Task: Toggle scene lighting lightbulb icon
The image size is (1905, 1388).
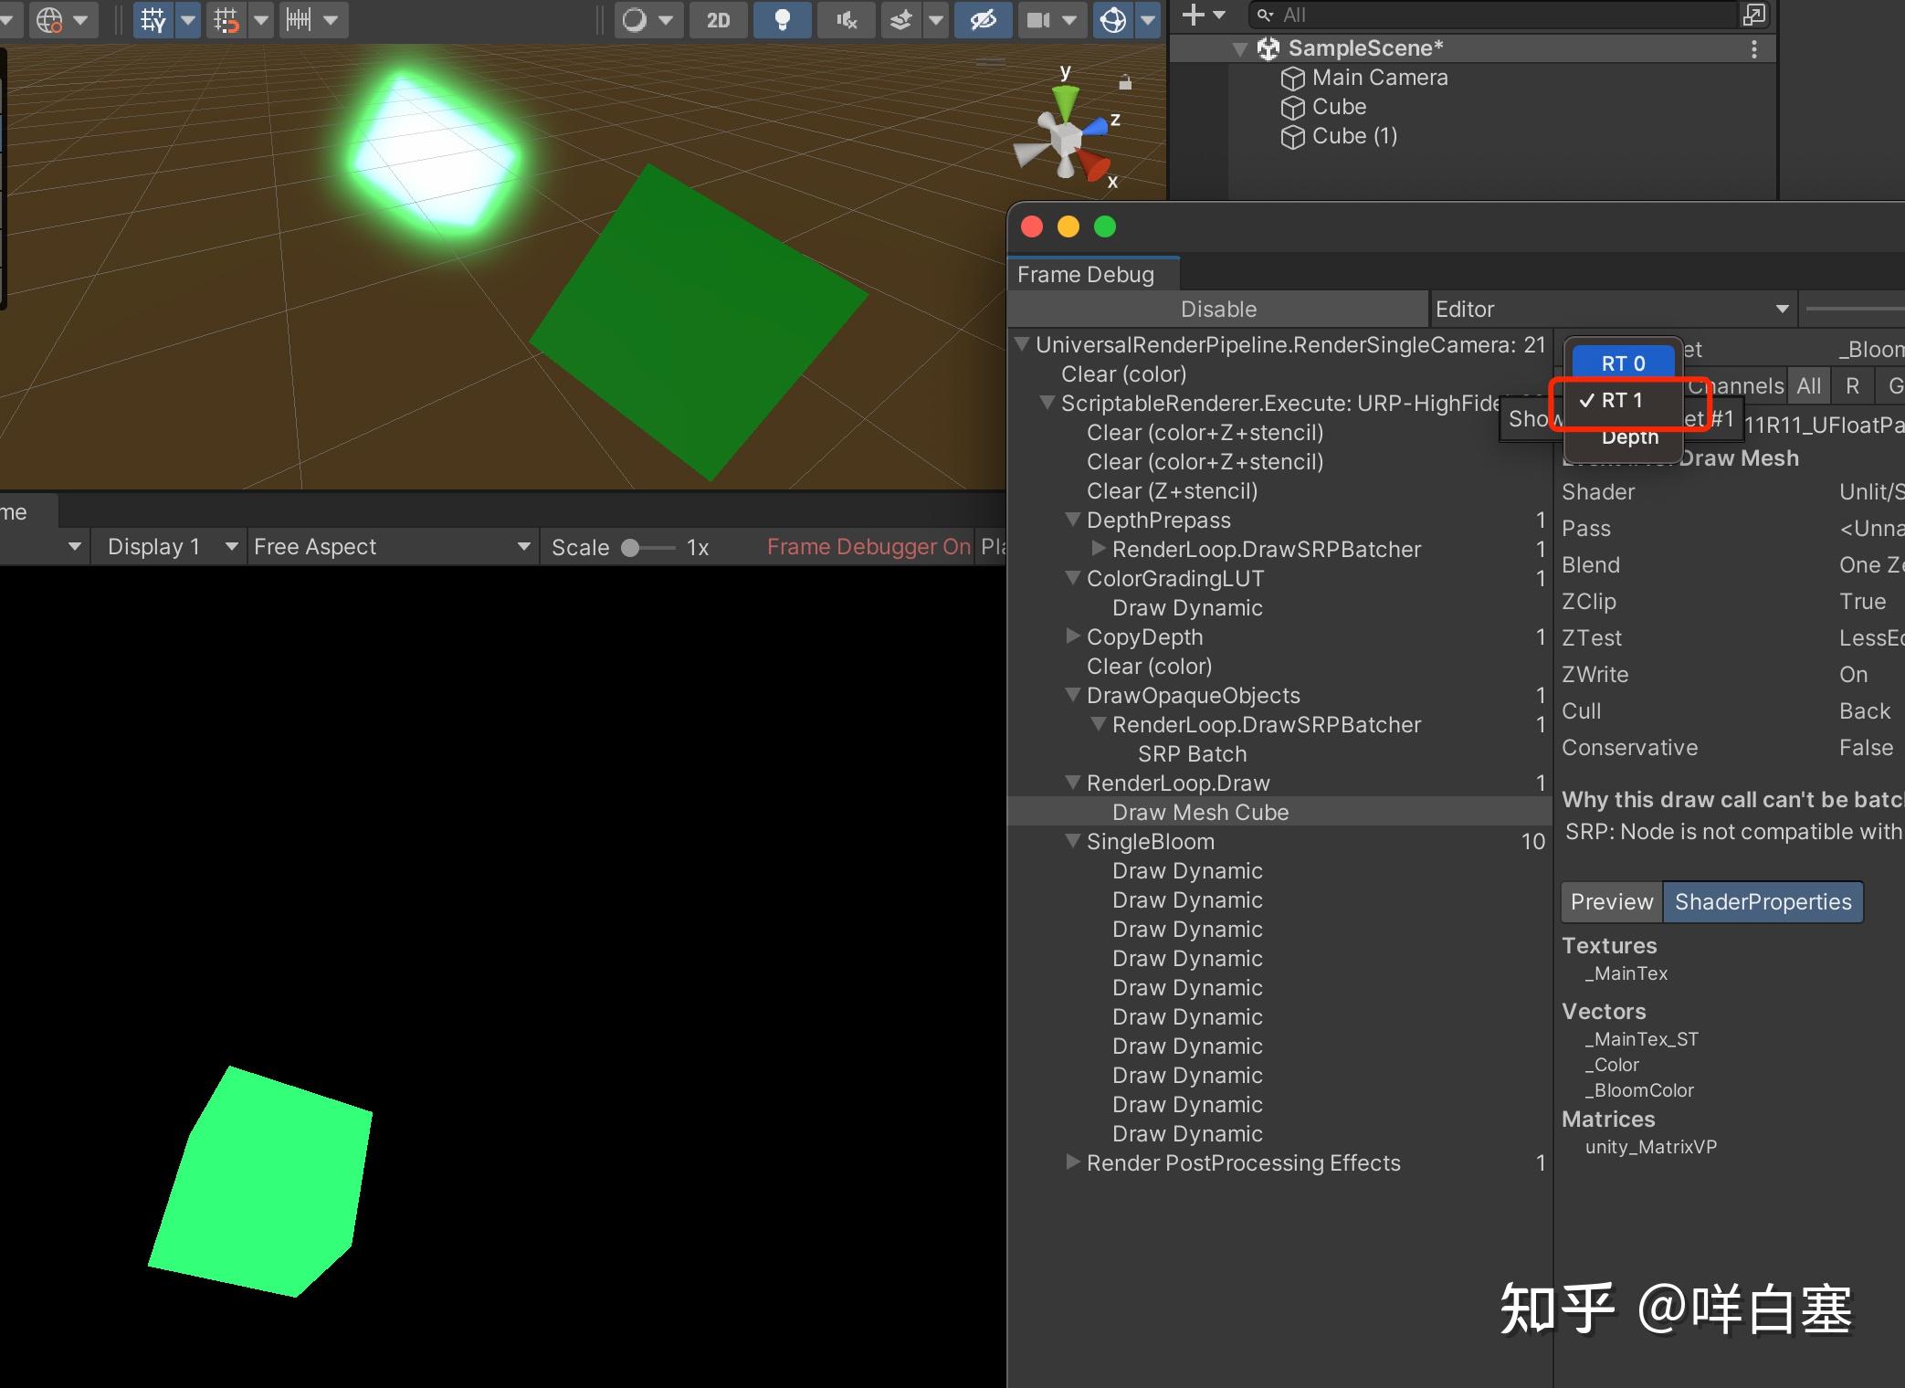Action: [x=782, y=20]
